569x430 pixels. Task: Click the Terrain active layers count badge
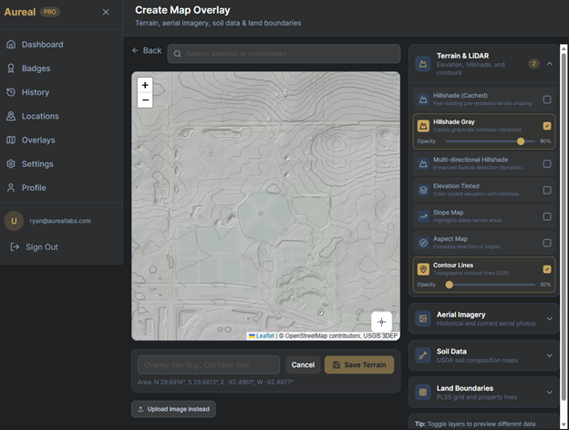tap(533, 64)
